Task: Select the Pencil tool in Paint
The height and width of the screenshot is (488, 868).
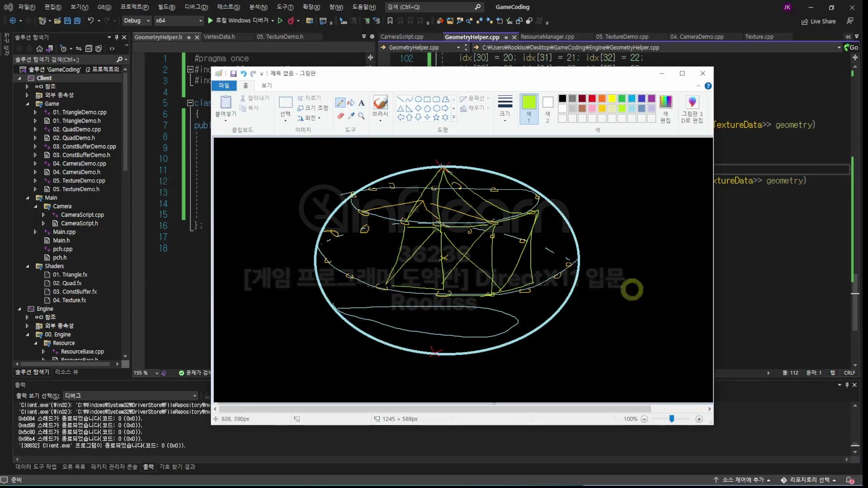Action: click(x=340, y=103)
